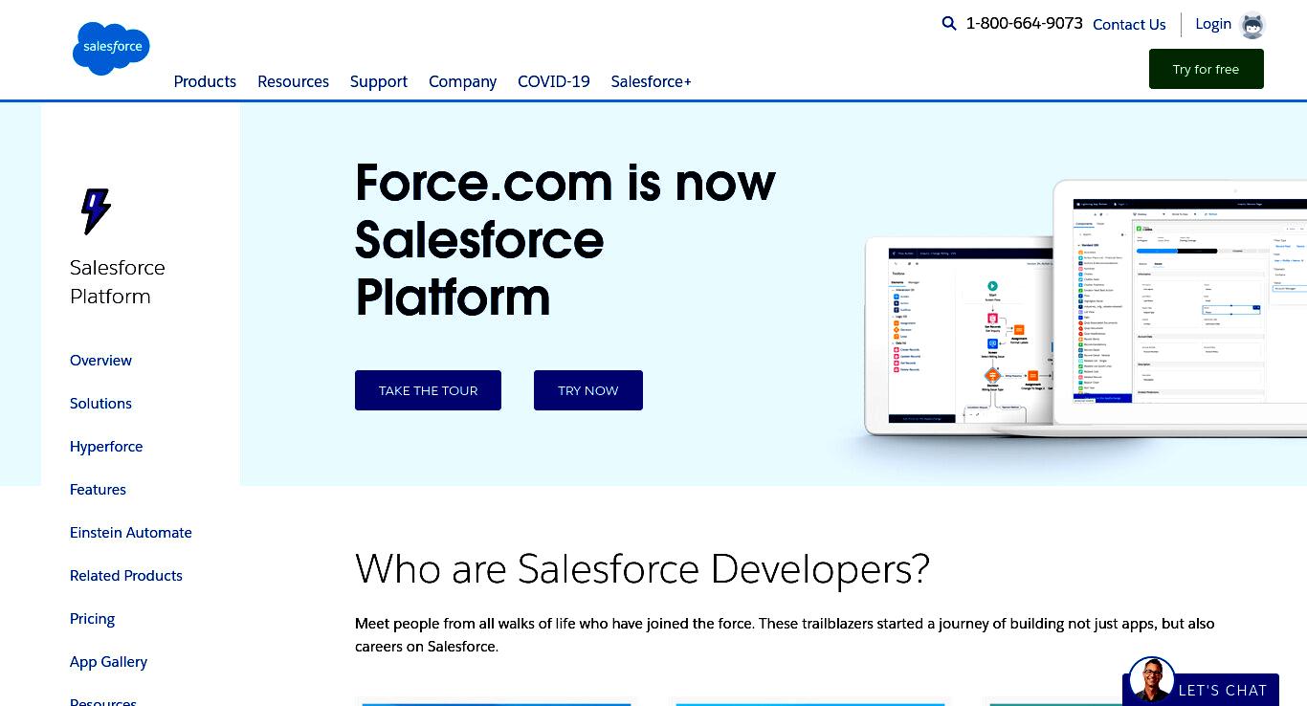
Task: Click the TRY NOW button
Action: coord(588,390)
